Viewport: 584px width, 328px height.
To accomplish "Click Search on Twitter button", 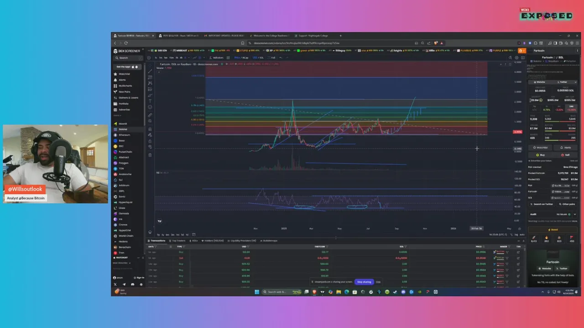I will tap(542, 204).
